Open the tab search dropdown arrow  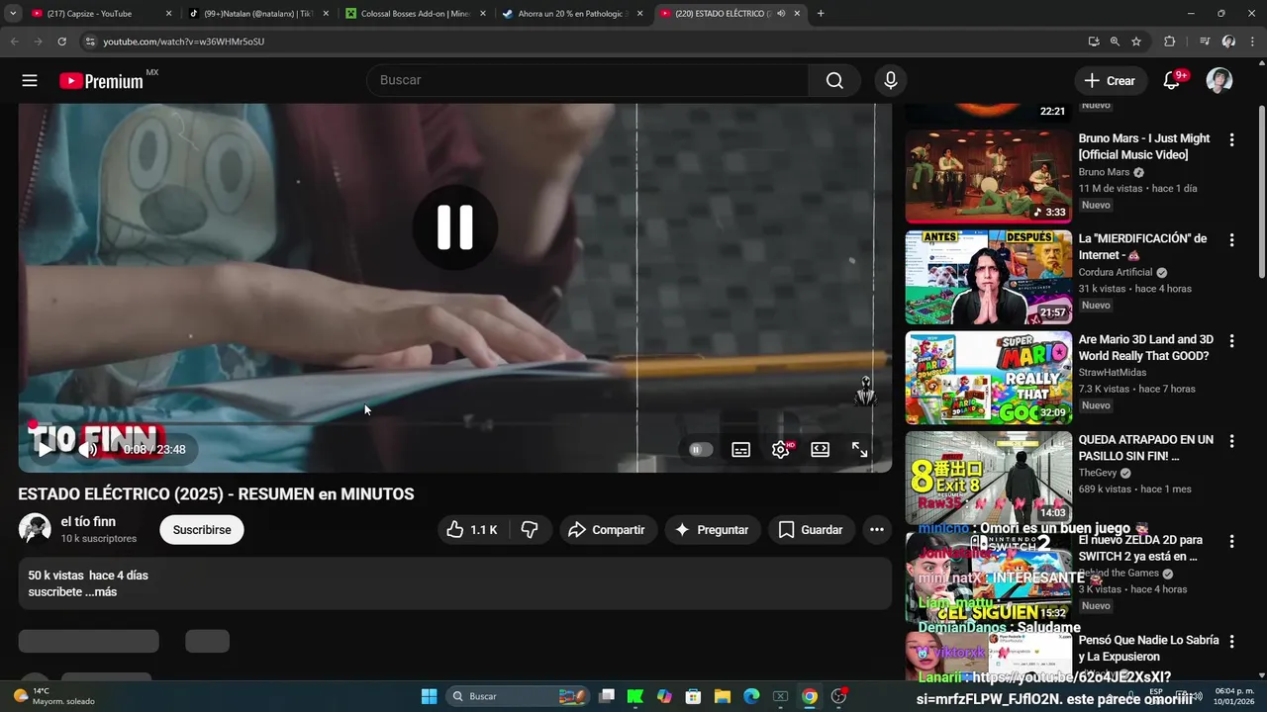pos(13,14)
